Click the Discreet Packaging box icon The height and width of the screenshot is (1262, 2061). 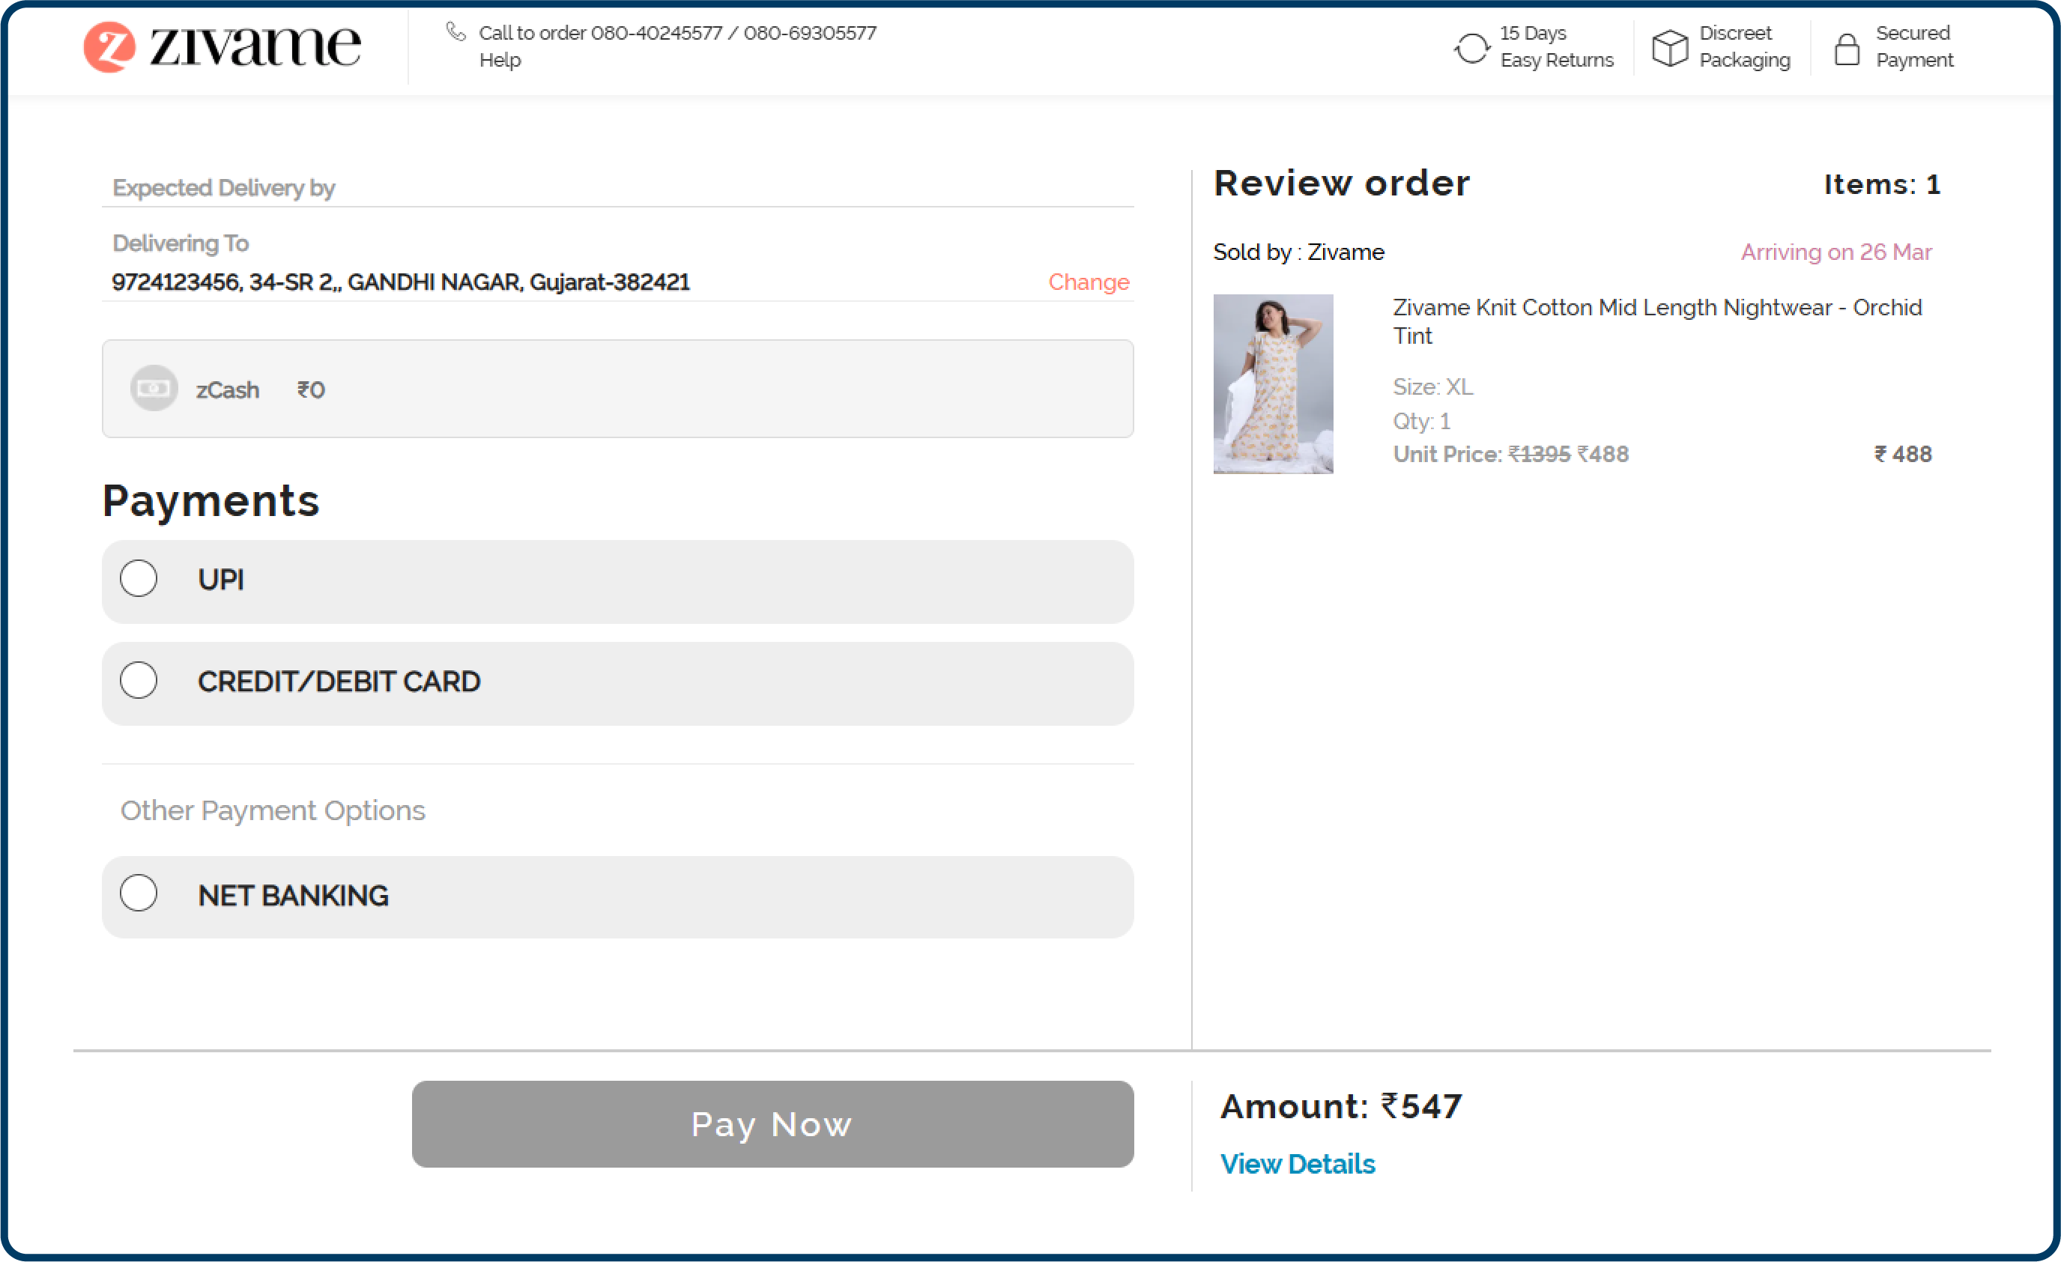(x=1671, y=48)
